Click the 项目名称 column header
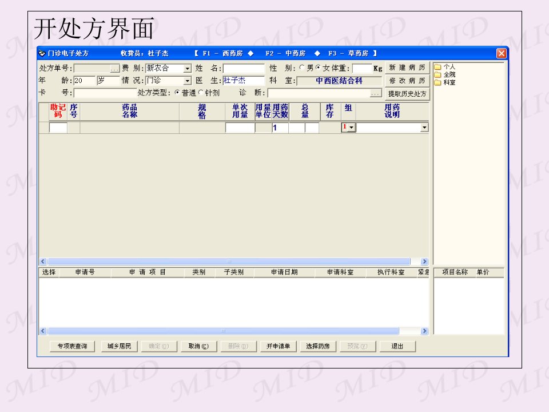Screen dimensions: 549x412 click(x=455, y=272)
